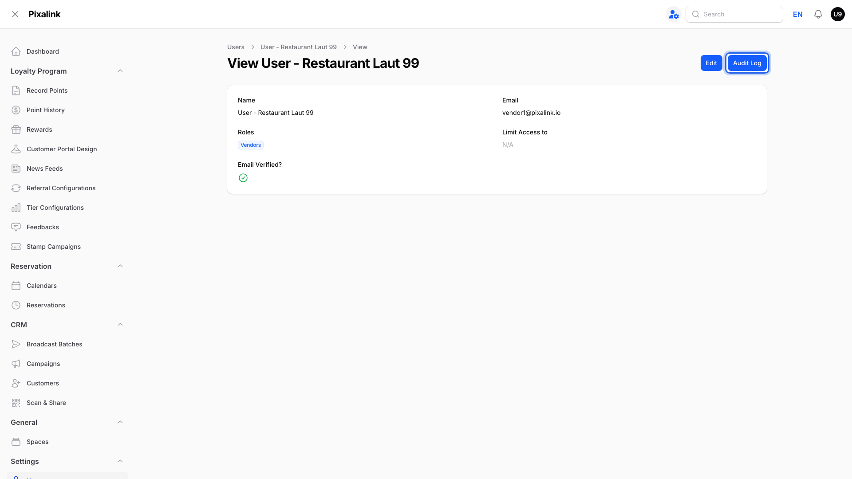Screen dimensions: 852x479
Task: Open the Calendars page
Action: 67,286
